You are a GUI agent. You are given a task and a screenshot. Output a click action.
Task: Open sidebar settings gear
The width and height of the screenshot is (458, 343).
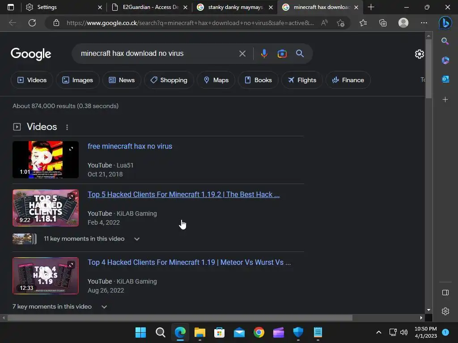click(445, 311)
